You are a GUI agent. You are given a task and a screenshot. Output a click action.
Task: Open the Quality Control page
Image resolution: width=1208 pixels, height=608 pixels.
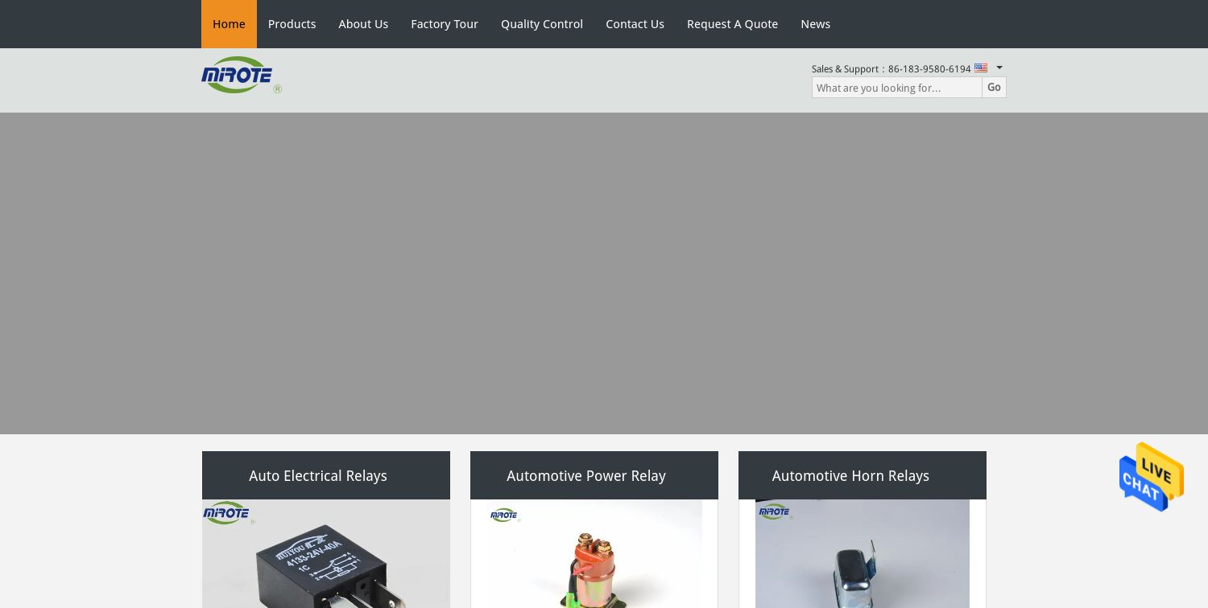[542, 24]
